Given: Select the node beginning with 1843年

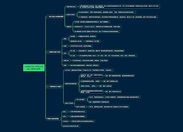Looking at the screenshot, I should (115, 97).
